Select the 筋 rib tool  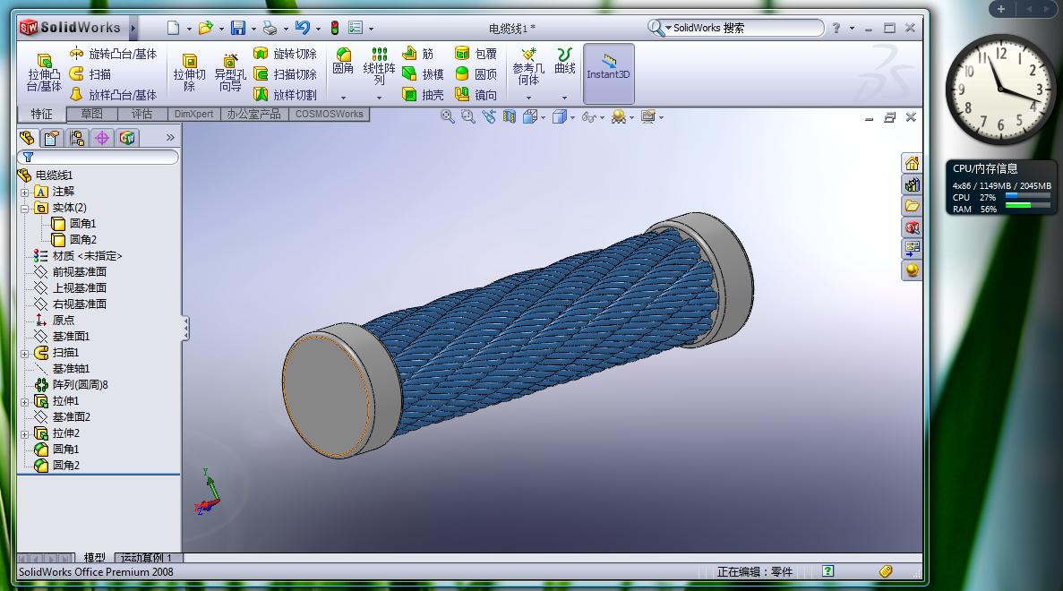click(417, 54)
